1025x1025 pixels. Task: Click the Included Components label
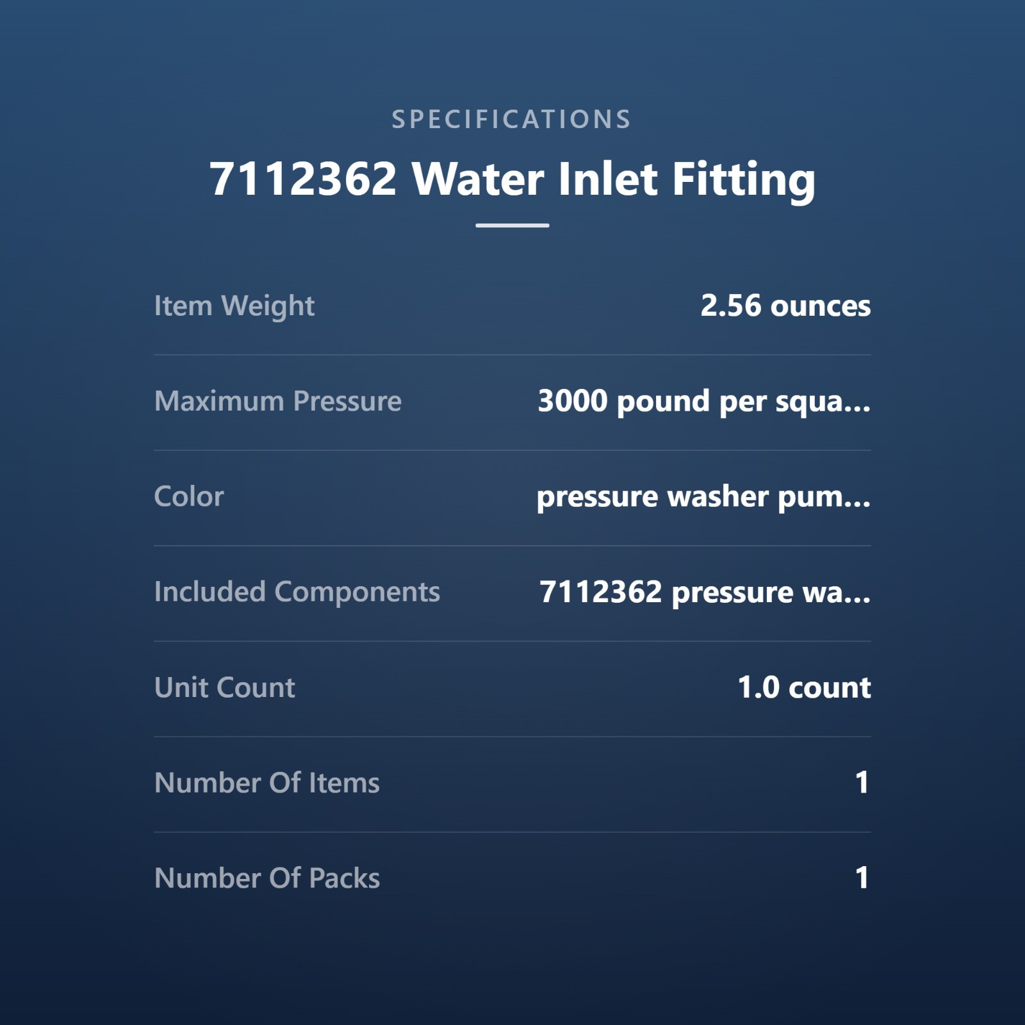coord(297,592)
